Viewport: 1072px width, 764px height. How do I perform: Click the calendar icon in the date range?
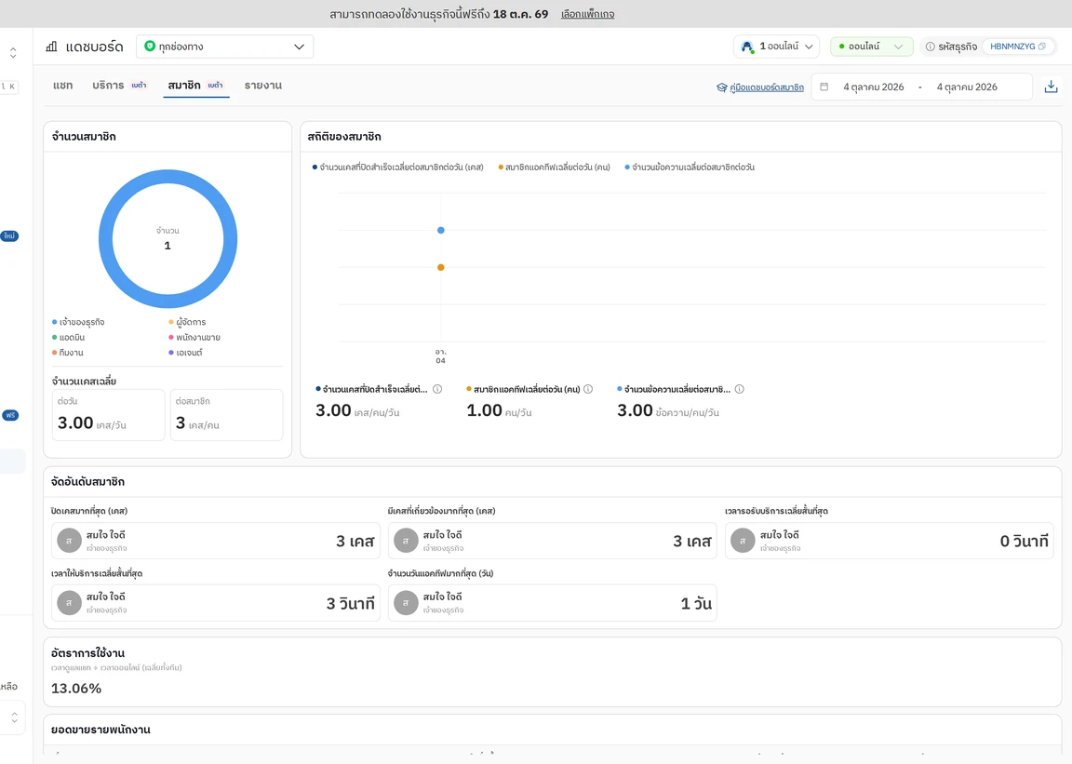pyautogui.click(x=824, y=87)
